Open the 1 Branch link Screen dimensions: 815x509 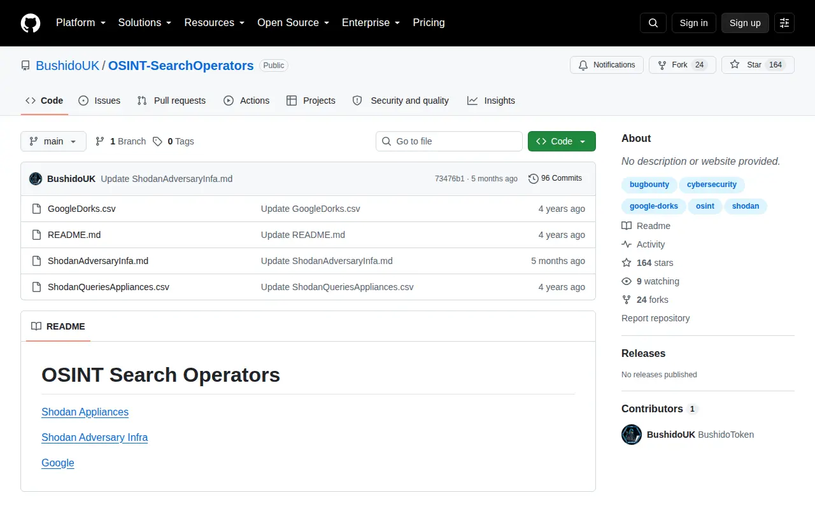pyautogui.click(x=120, y=141)
